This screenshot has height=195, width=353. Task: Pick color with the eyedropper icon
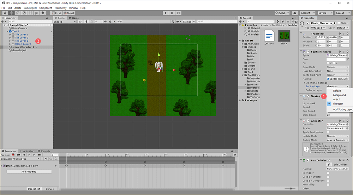(348, 59)
